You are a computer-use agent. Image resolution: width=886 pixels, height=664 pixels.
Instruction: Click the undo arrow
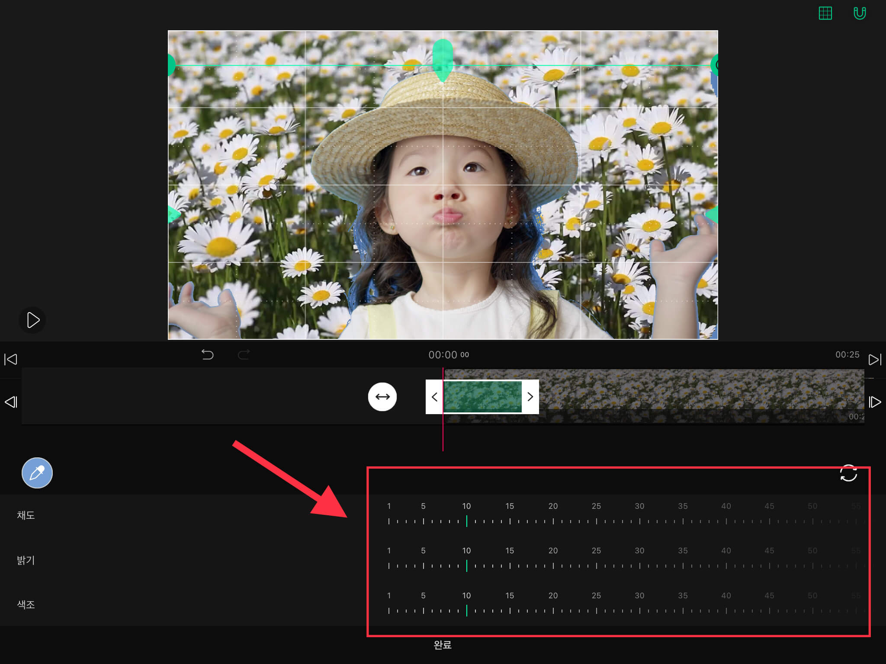click(207, 354)
